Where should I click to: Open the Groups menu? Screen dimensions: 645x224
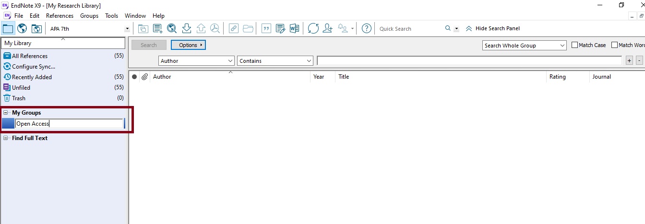click(x=89, y=16)
